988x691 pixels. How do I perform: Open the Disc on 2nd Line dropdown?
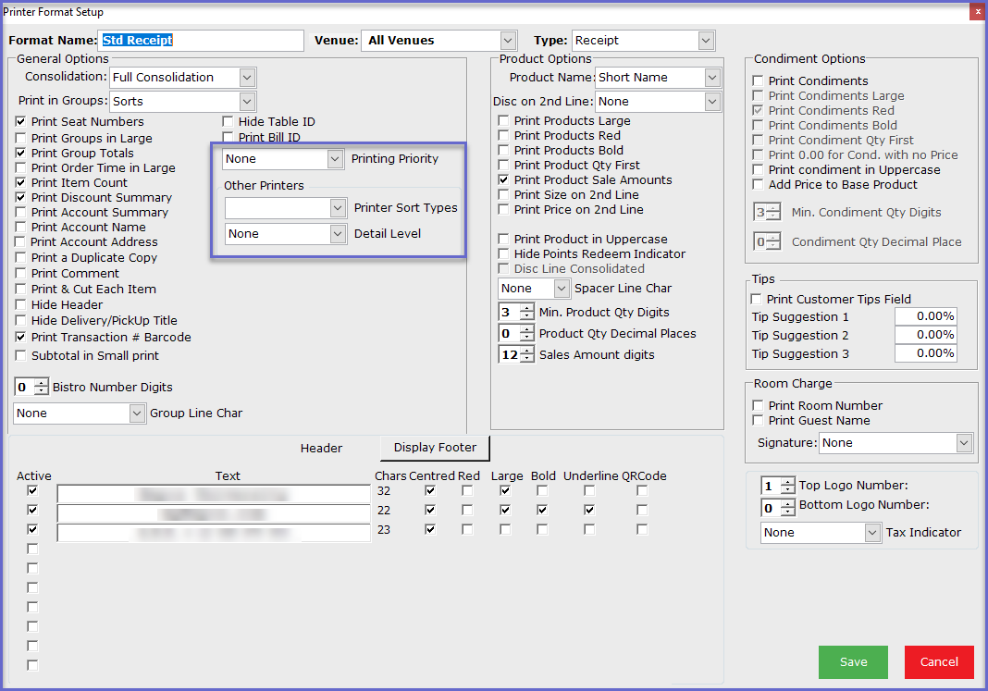pyautogui.click(x=657, y=102)
